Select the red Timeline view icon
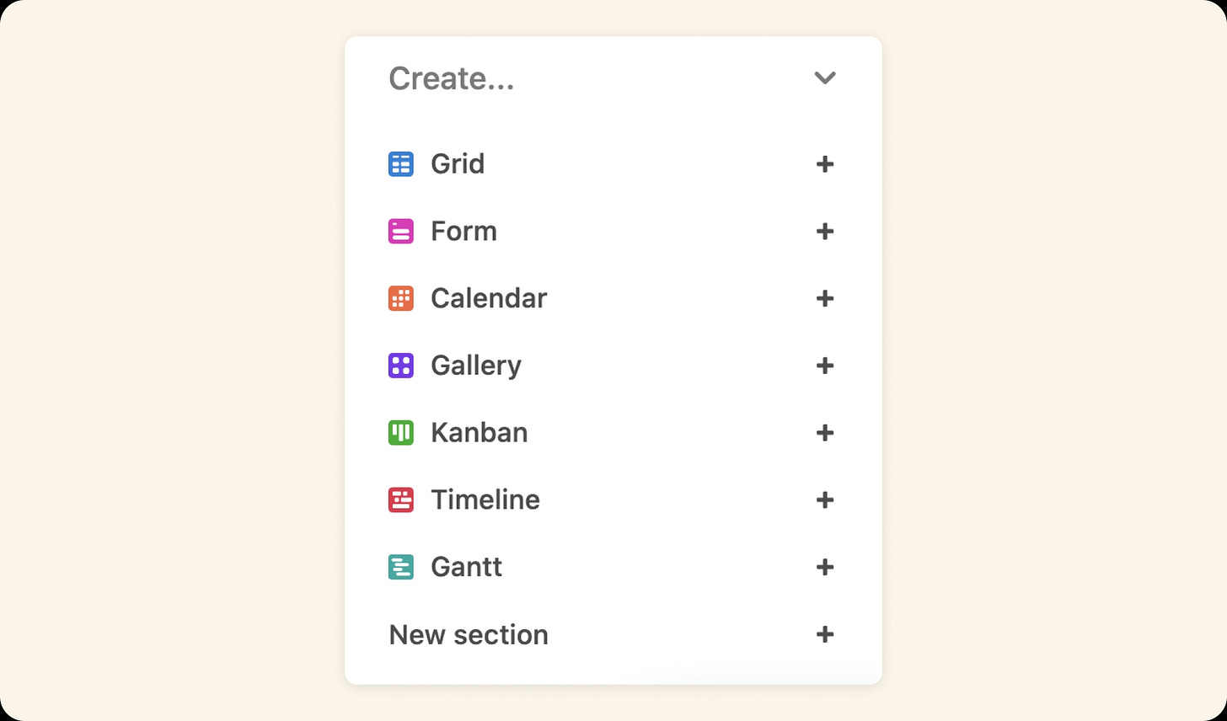The width and height of the screenshot is (1227, 721). click(400, 499)
